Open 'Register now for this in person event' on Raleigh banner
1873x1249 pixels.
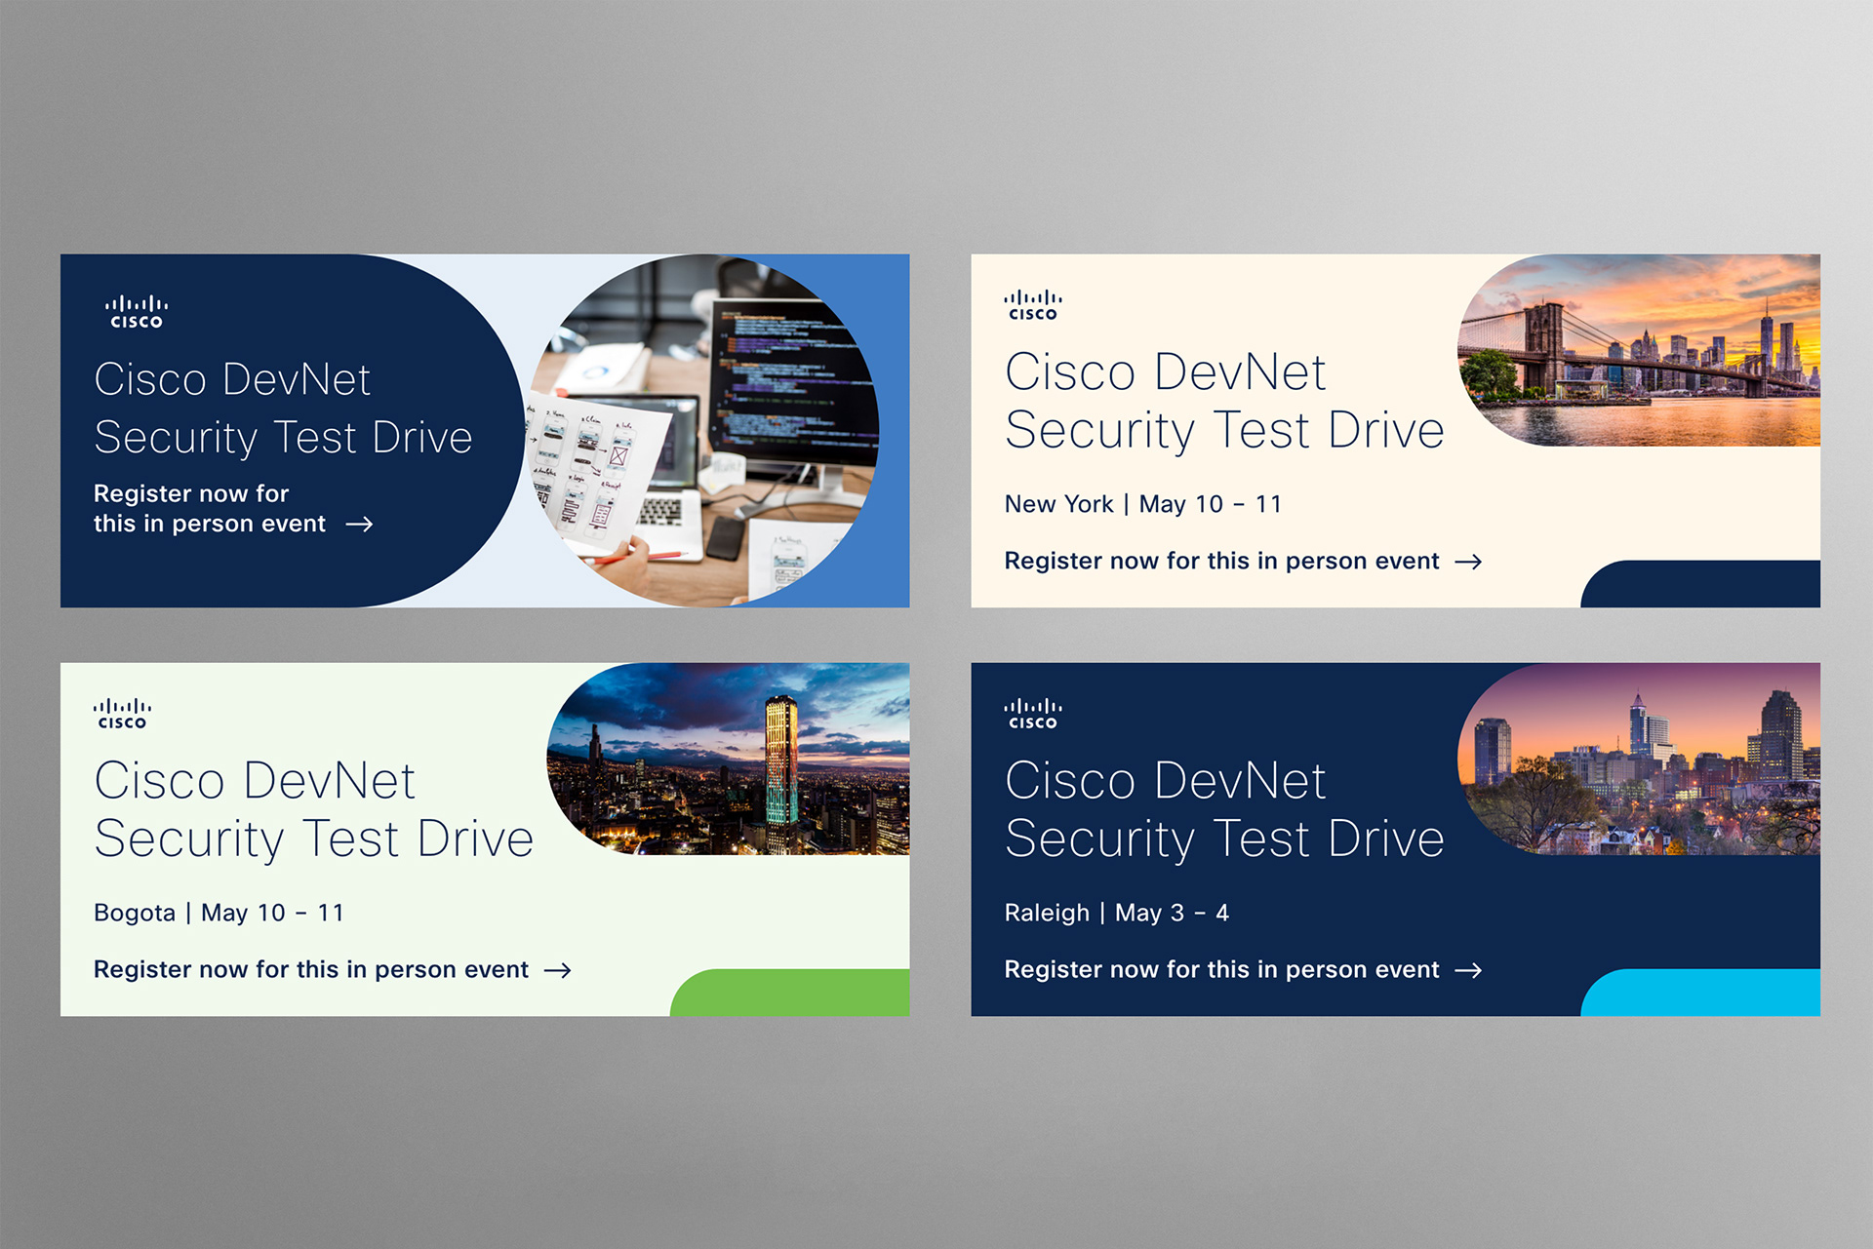pos(1221,969)
